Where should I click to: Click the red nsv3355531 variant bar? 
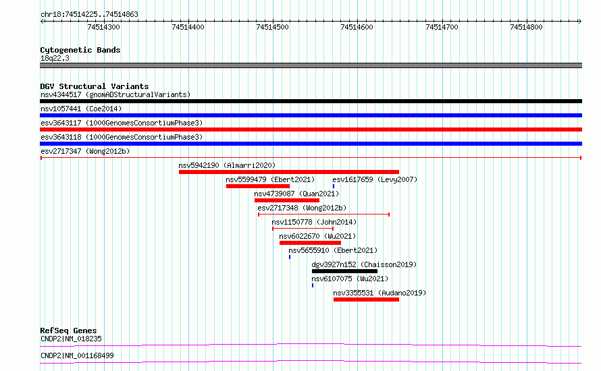point(367,299)
